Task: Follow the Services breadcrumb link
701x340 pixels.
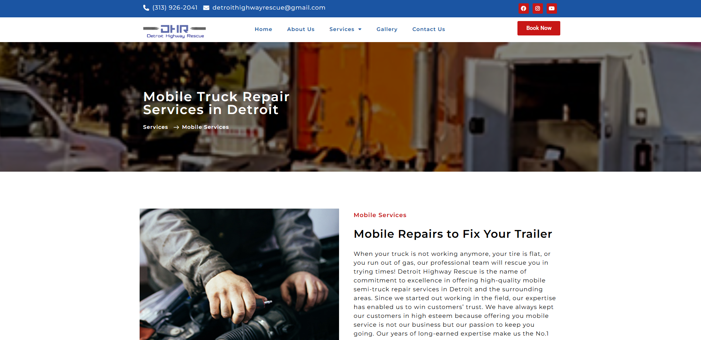Action: tap(155, 127)
